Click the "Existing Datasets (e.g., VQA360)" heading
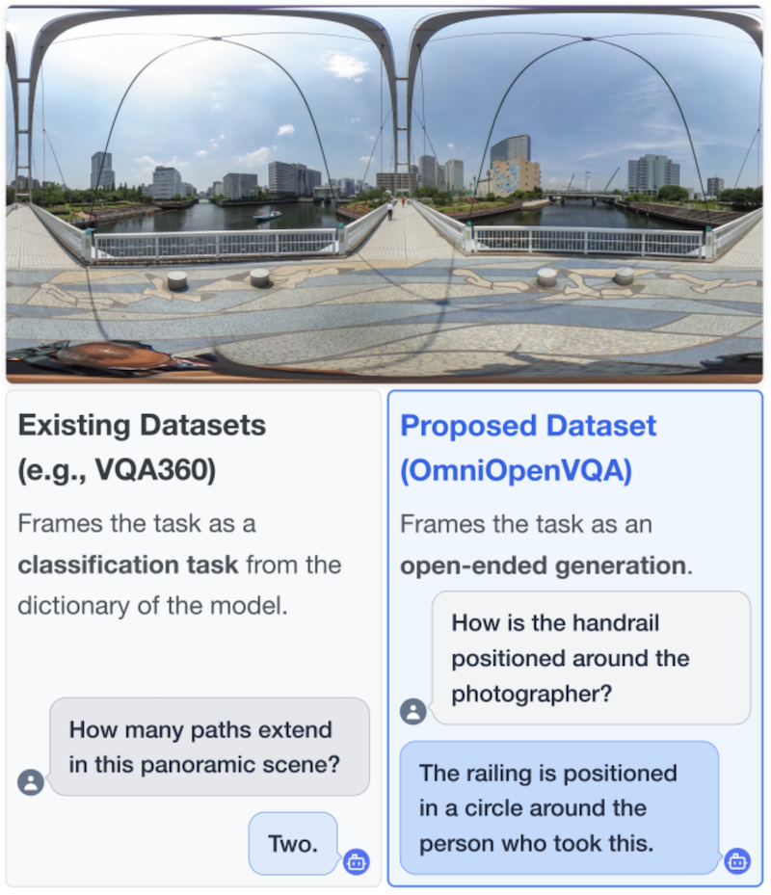The width and height of the screenshot is (771, 895). (142, 448)
